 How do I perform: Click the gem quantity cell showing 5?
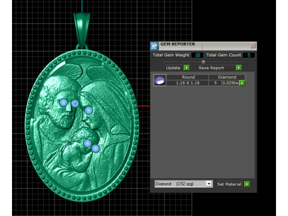click(215, 83)
